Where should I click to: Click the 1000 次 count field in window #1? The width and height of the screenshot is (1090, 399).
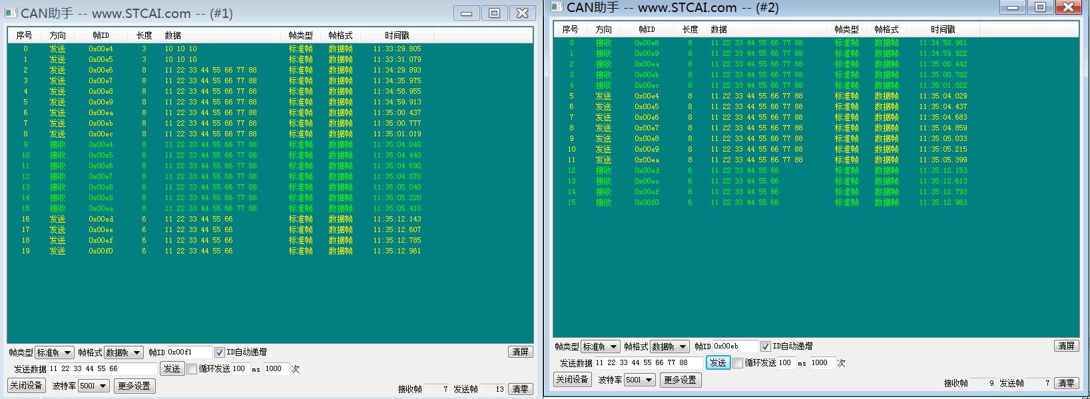276,369
